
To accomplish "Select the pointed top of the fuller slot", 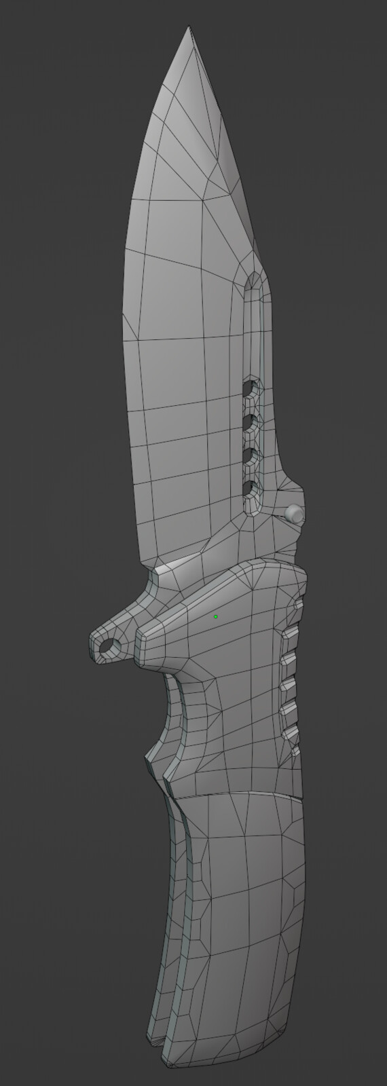I will coord(255,278).
